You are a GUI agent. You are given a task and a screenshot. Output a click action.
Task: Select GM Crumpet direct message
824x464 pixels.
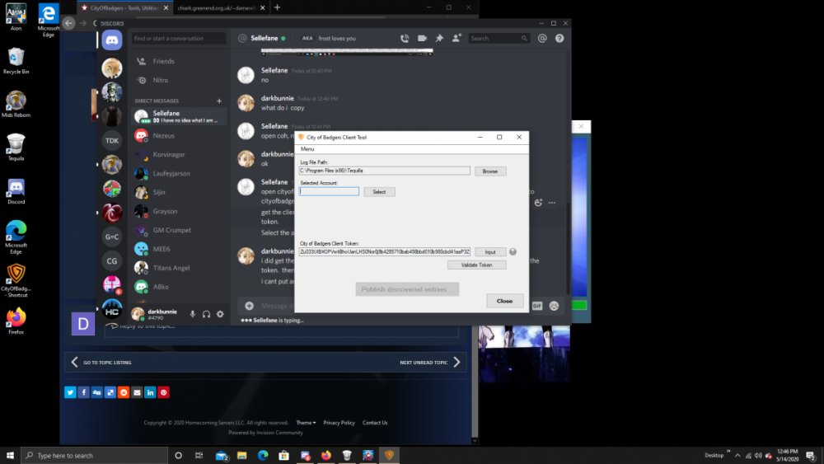click(179, 230)
